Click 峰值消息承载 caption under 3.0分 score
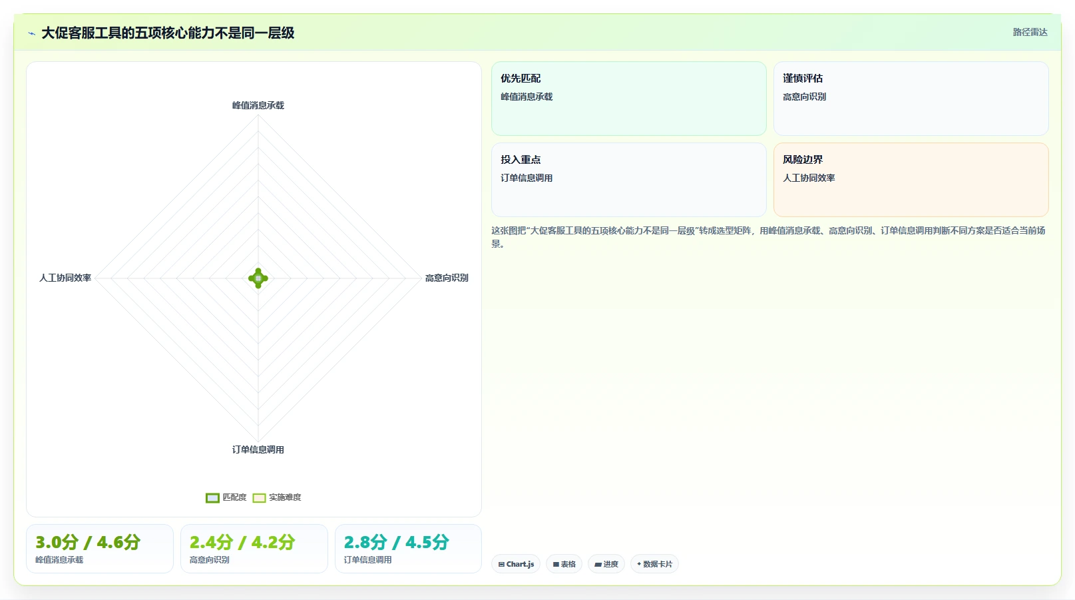 tap(59, 560)
